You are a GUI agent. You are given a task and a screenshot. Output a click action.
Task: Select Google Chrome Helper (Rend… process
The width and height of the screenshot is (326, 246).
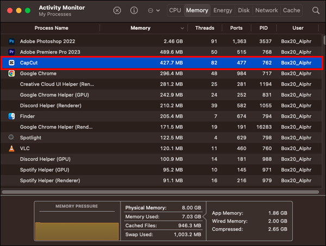tap(57, 127)
